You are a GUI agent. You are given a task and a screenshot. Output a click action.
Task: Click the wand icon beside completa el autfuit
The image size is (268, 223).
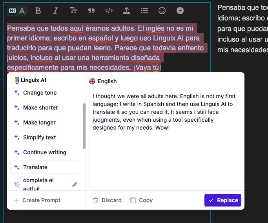tap(17, 184)
